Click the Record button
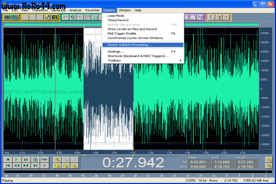The height and width of the screenshot is (184, 276). click(x=44, y=166)
